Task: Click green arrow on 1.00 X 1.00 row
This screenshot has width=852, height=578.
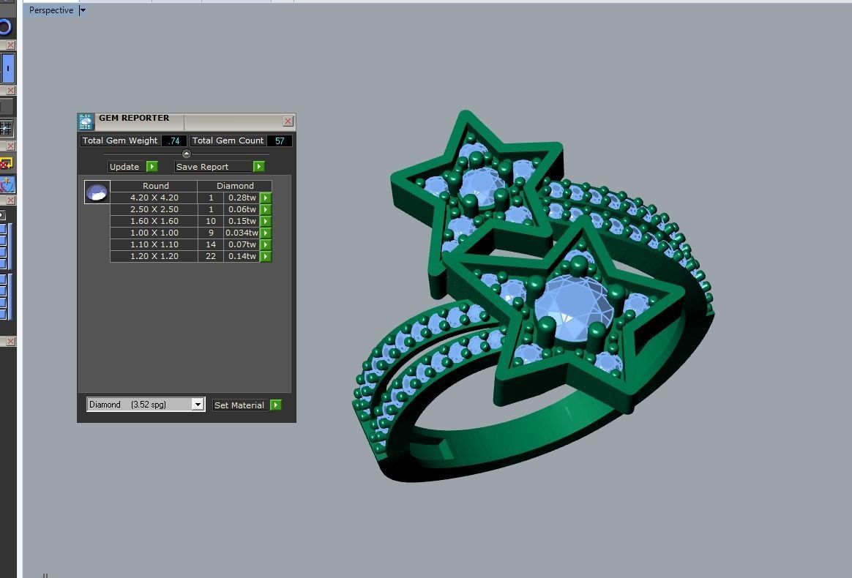Action: click(266, 233)
